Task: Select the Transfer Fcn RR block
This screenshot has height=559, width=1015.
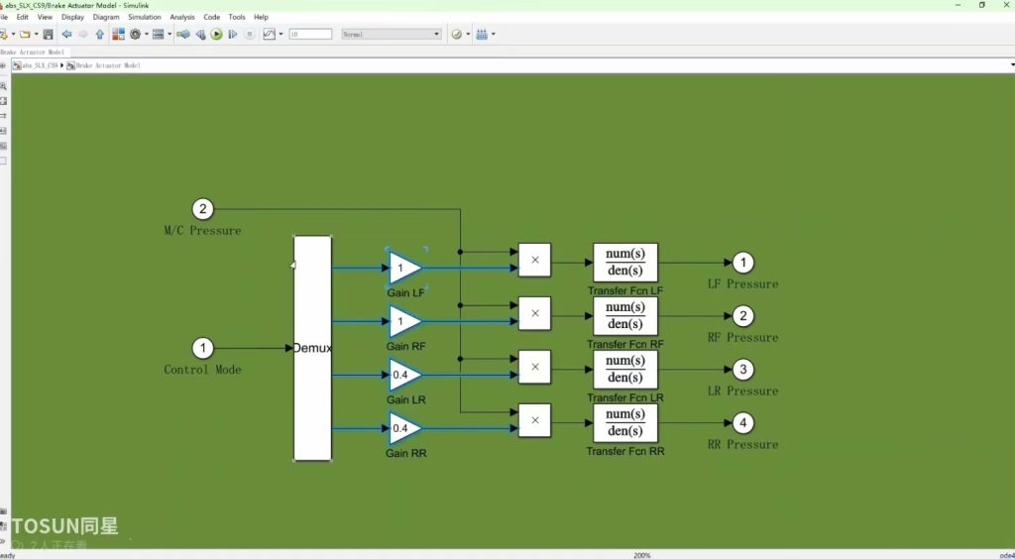Action: click(624, 422)
